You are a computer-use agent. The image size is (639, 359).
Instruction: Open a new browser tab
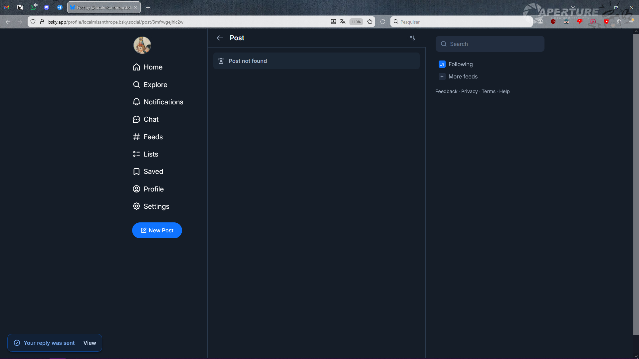pos(148,7)
